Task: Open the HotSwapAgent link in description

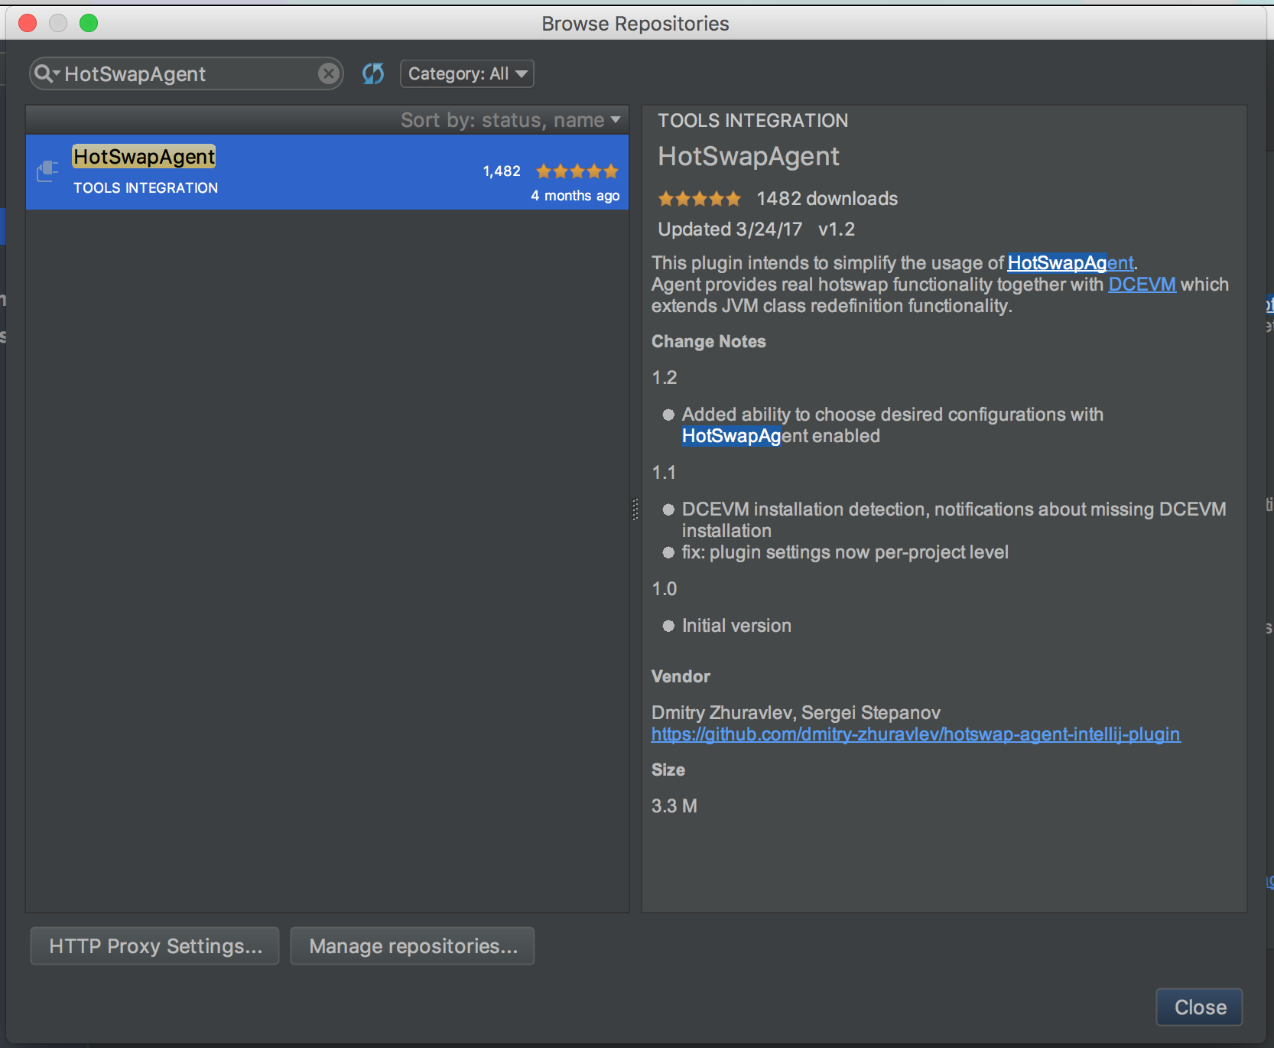Action: 1071,262
